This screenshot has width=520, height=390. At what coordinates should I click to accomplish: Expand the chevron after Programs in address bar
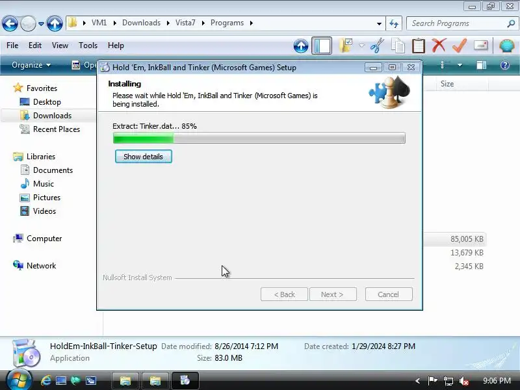pyautogui.click(x=252, y=23)
